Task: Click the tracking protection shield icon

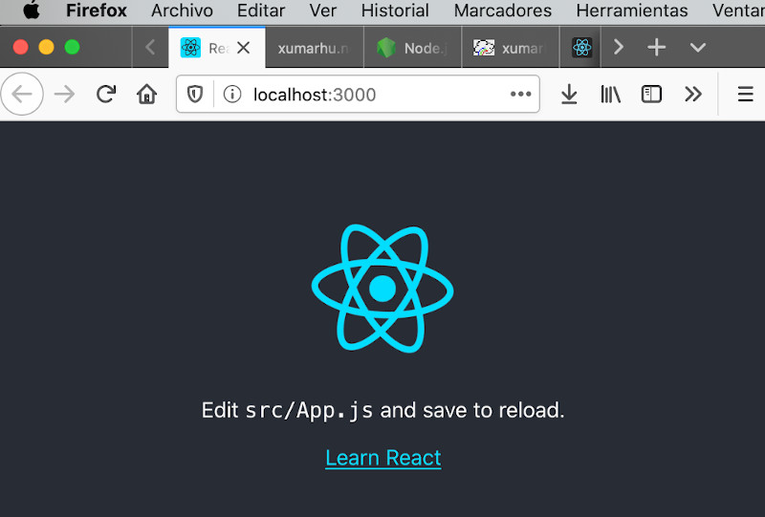Action: [196, 94]
